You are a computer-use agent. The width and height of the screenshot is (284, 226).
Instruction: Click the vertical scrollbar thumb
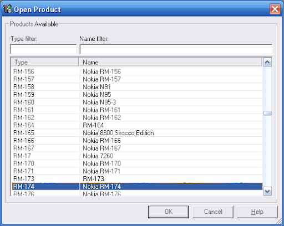267,113
